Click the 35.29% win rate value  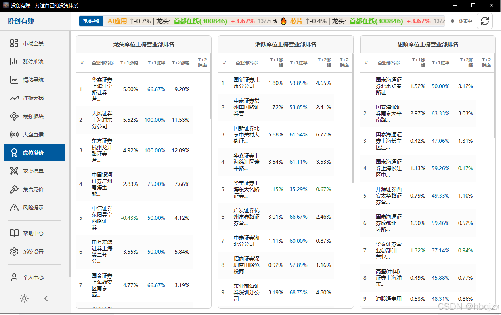298,189
